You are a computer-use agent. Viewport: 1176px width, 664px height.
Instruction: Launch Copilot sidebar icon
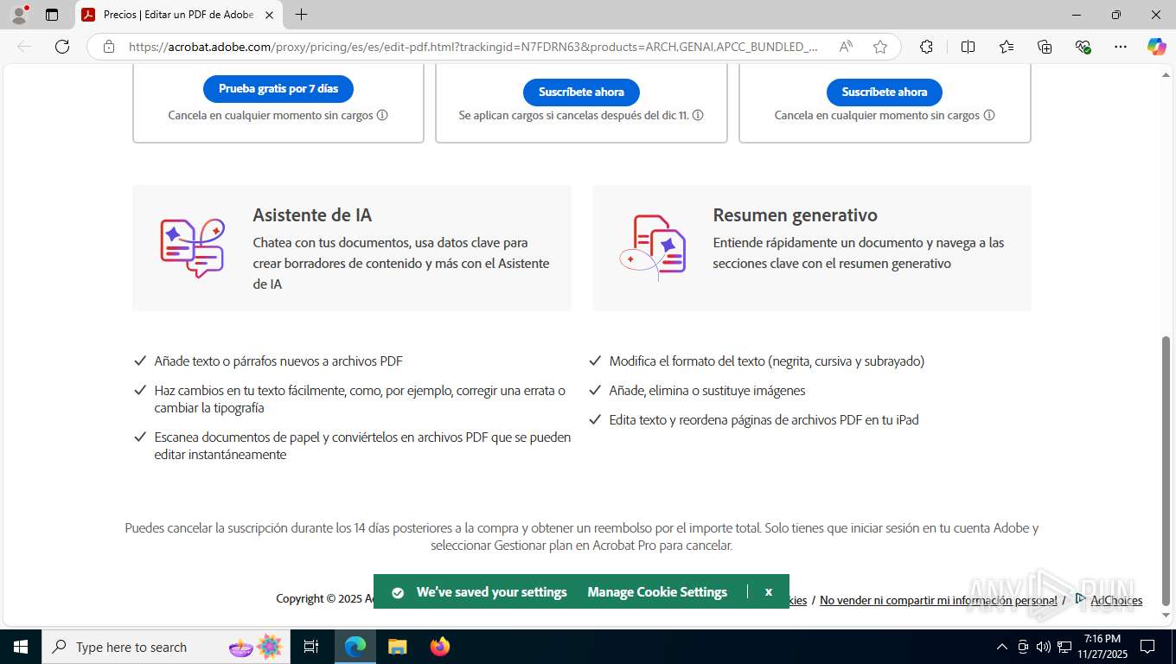(x=1156, y=47)
